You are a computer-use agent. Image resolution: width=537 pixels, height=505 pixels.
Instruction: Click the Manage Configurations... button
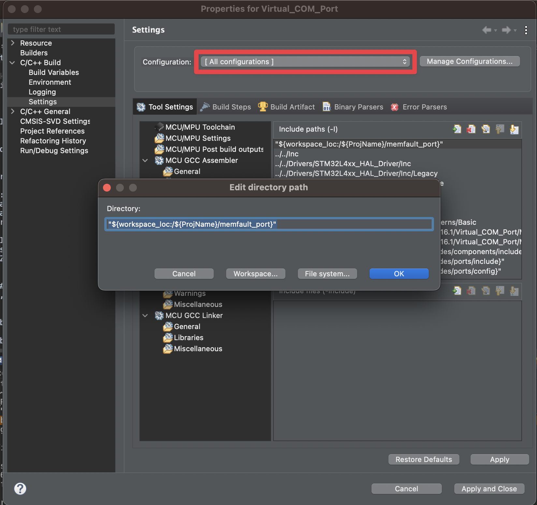(x=469, y=61)
